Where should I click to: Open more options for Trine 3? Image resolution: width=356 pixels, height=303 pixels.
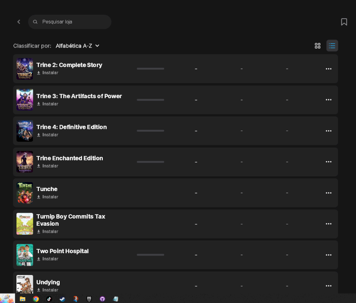[328, 100]
